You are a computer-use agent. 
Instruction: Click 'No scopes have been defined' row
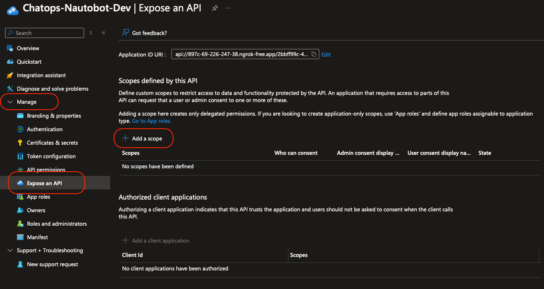[329, 167]
